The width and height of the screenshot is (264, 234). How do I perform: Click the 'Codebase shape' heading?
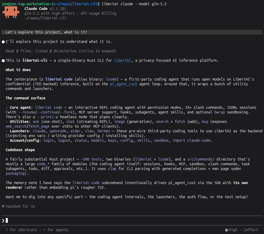[20, 150]
